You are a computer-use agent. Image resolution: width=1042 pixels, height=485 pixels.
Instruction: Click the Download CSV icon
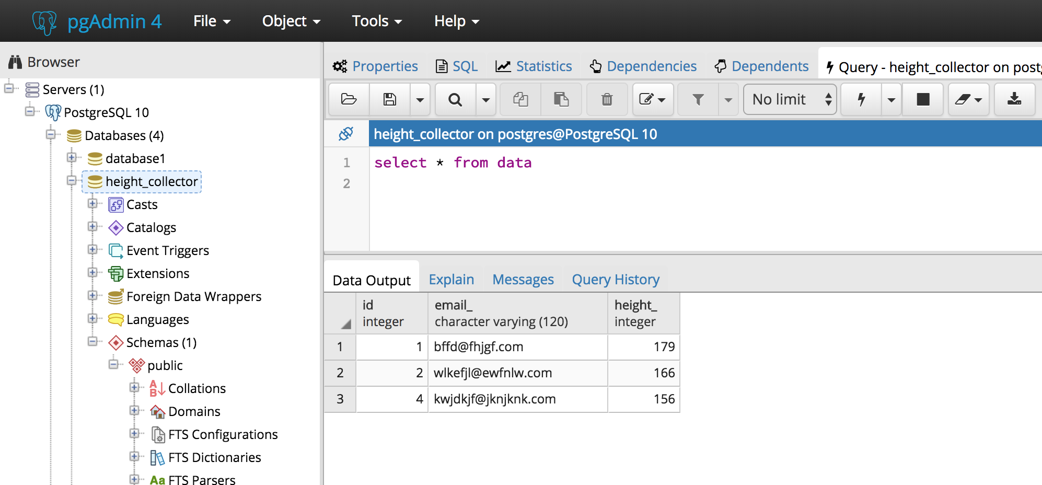[1014, 99]
